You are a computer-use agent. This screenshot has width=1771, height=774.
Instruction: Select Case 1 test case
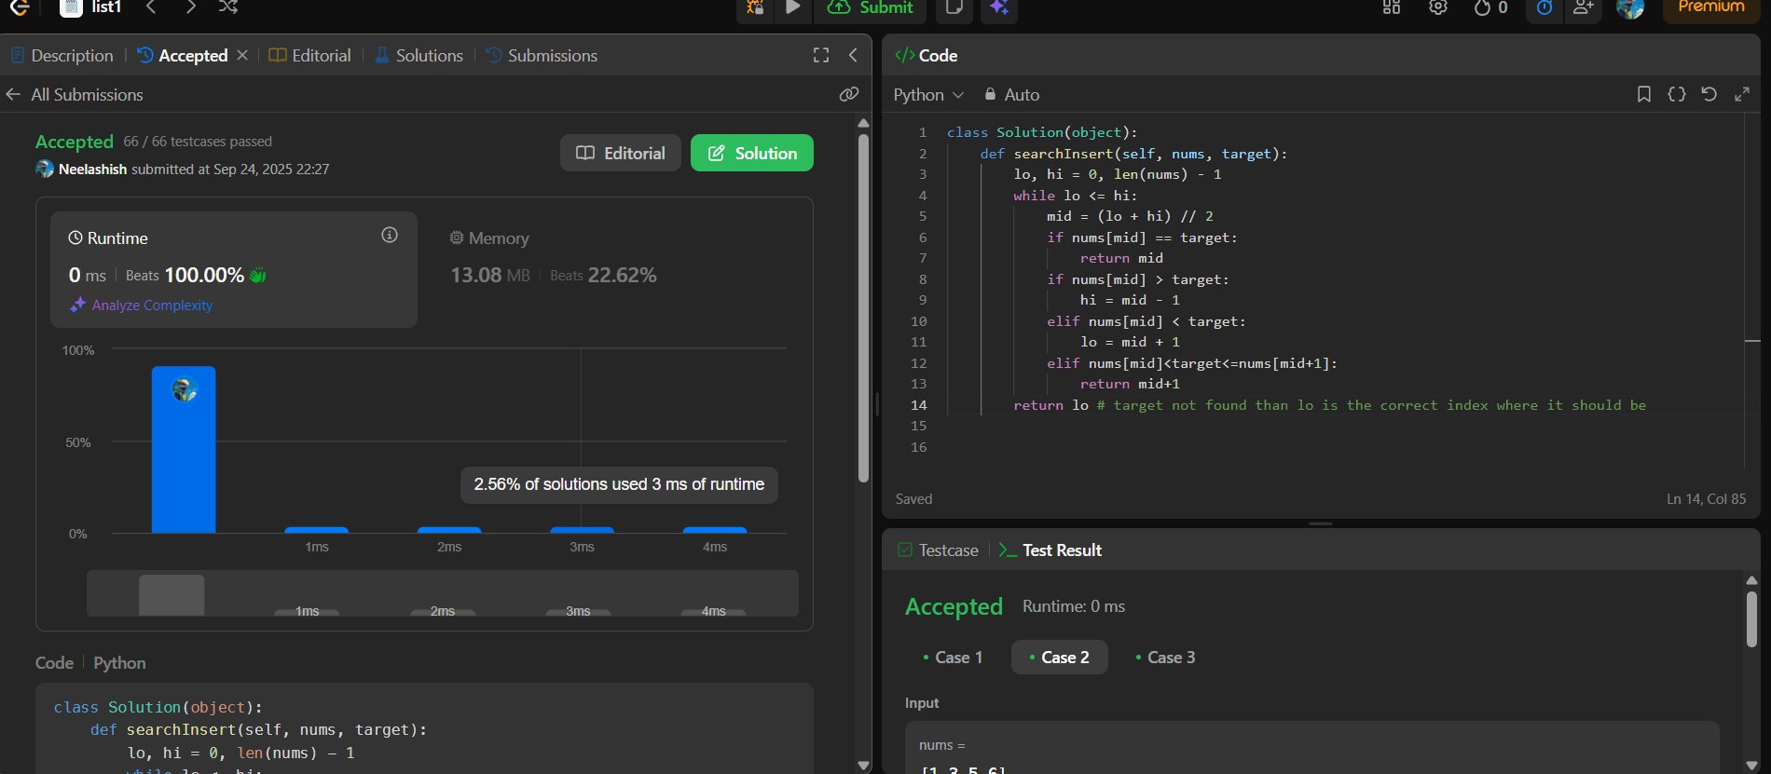[x=953, y=658]
